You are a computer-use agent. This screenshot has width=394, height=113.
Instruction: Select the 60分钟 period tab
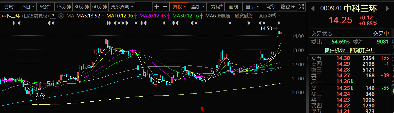pos(100,7)
